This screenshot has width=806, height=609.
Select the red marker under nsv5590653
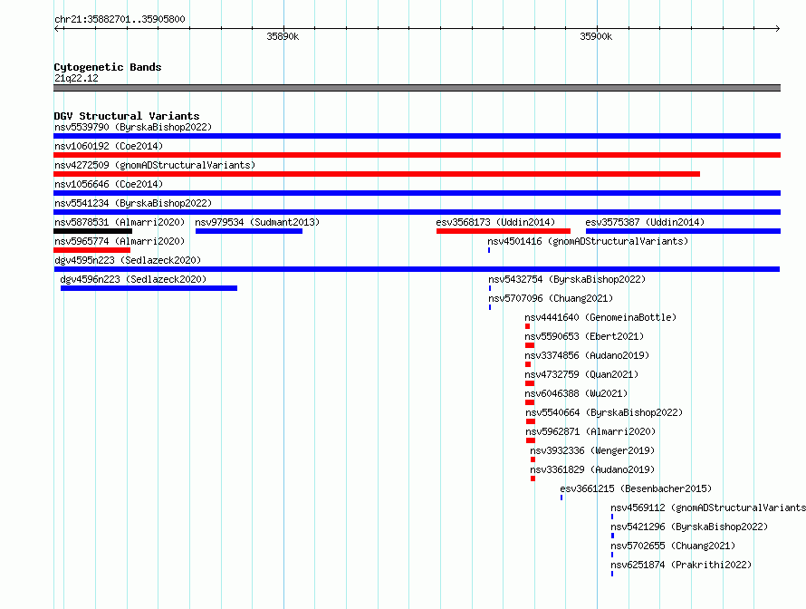point(530,345)
